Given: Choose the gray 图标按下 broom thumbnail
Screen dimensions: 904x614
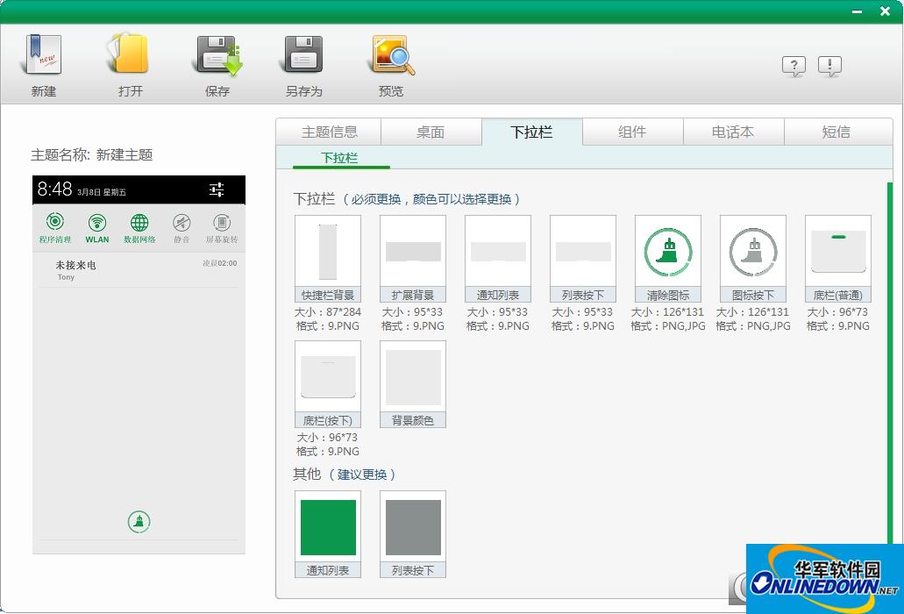Looking at the screenshot, I should 753,258.
